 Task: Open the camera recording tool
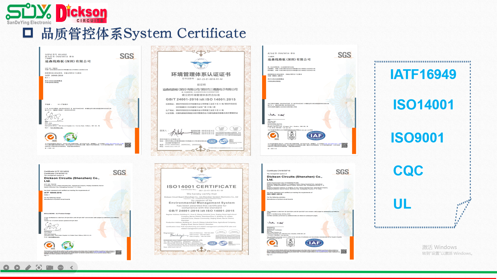50,268
